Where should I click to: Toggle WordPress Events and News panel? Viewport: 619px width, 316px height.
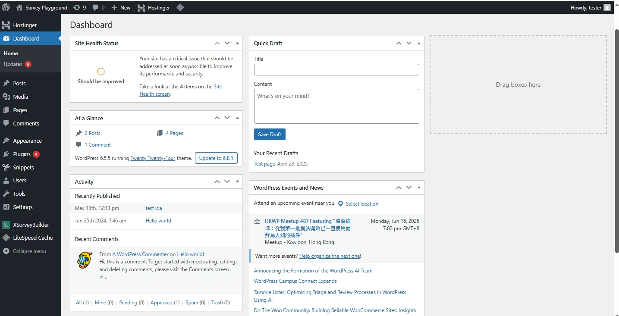coord(419,188)
